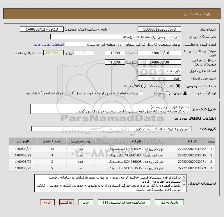The image size is (224, 217).
Task: Click the تعداد / مقدار column header
Action: tap(52, 141)
